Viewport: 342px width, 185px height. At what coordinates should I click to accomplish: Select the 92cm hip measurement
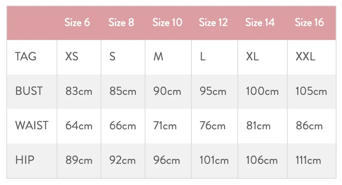pos(122,160)
